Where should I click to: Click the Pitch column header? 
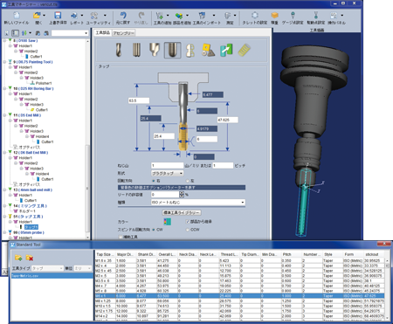(292, 254)
